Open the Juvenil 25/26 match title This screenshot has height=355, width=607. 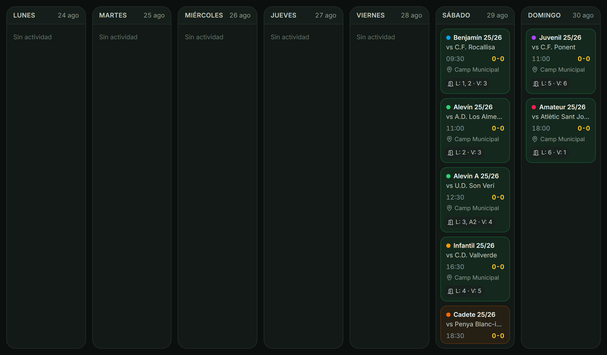tap(560, 38)
